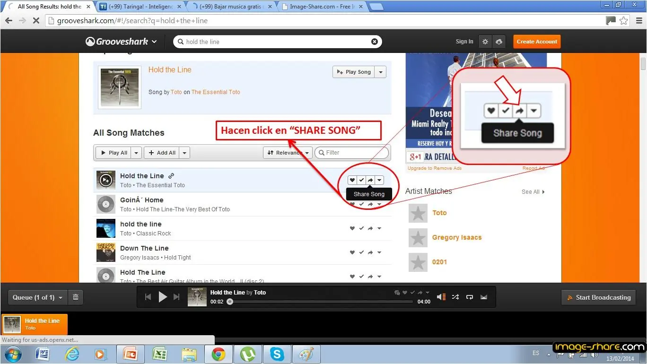Toggle shuffle in the player
Screen dimensions: 647x364
455,297
